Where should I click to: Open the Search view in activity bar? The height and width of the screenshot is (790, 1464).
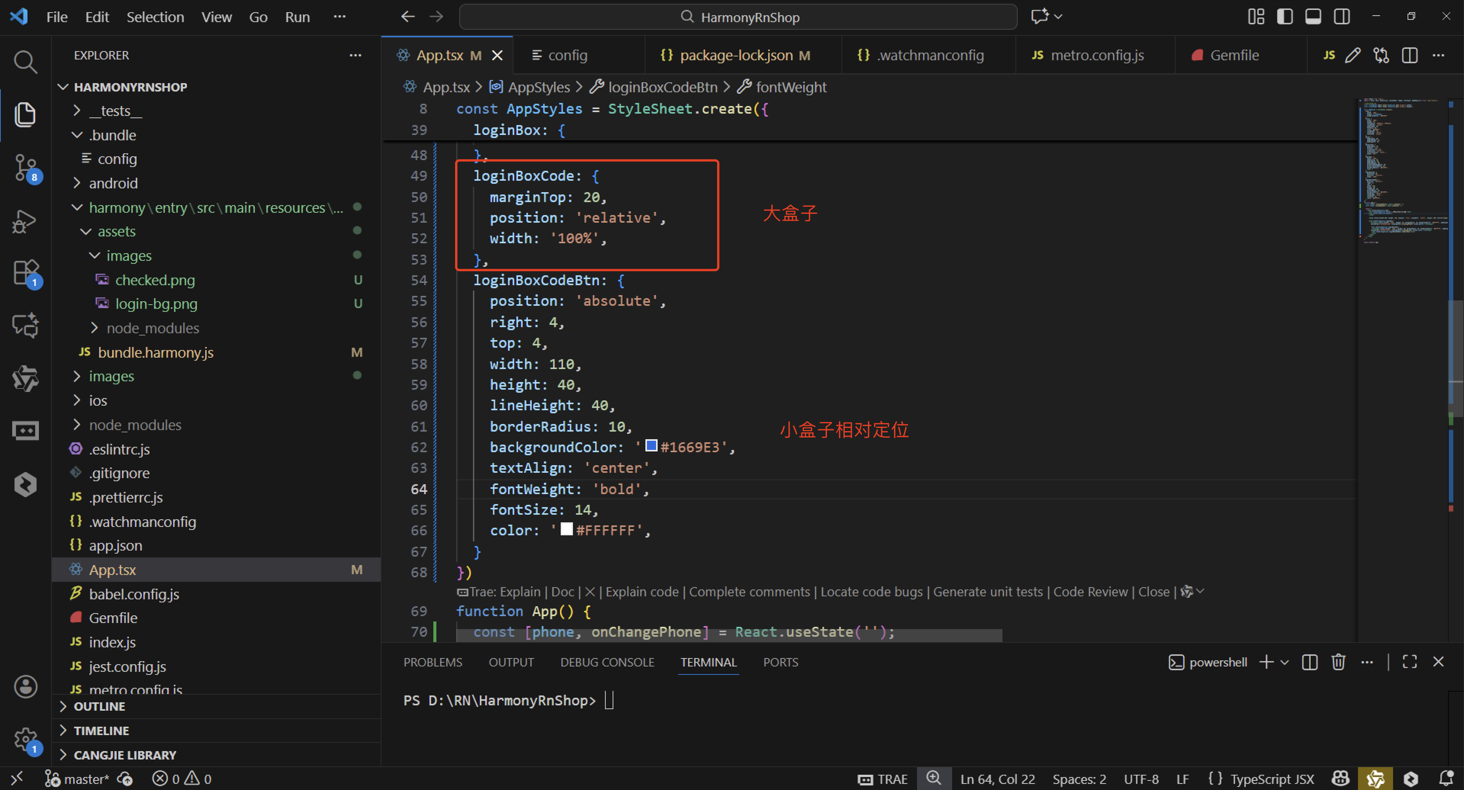(x=25, y=61)
